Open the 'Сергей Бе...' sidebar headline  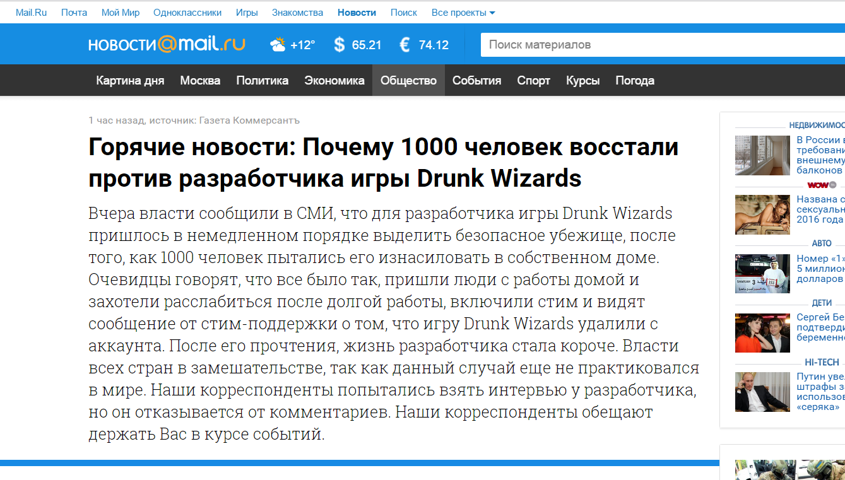tap(820, 327)
